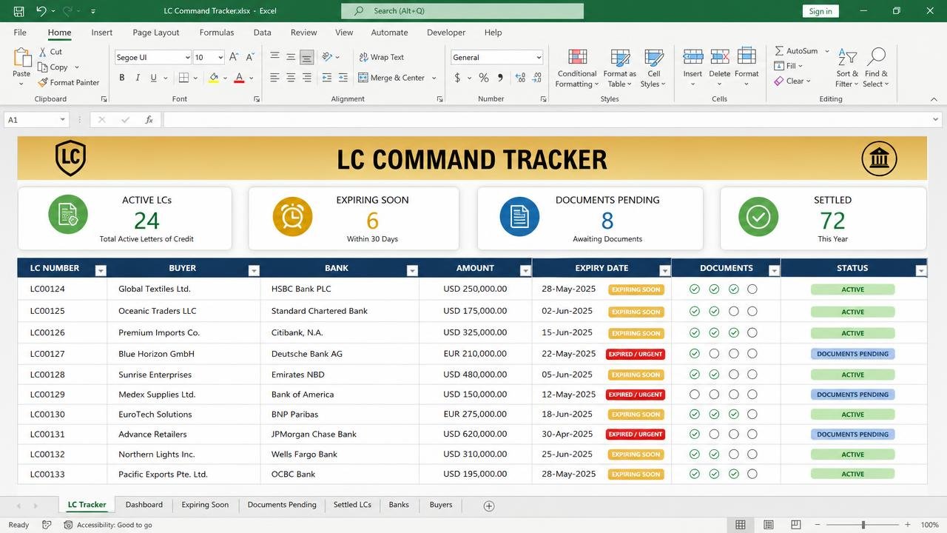947x533 pixels.
Task: Open the AMOUNT column filter dropdown
Action: [525, 271]
